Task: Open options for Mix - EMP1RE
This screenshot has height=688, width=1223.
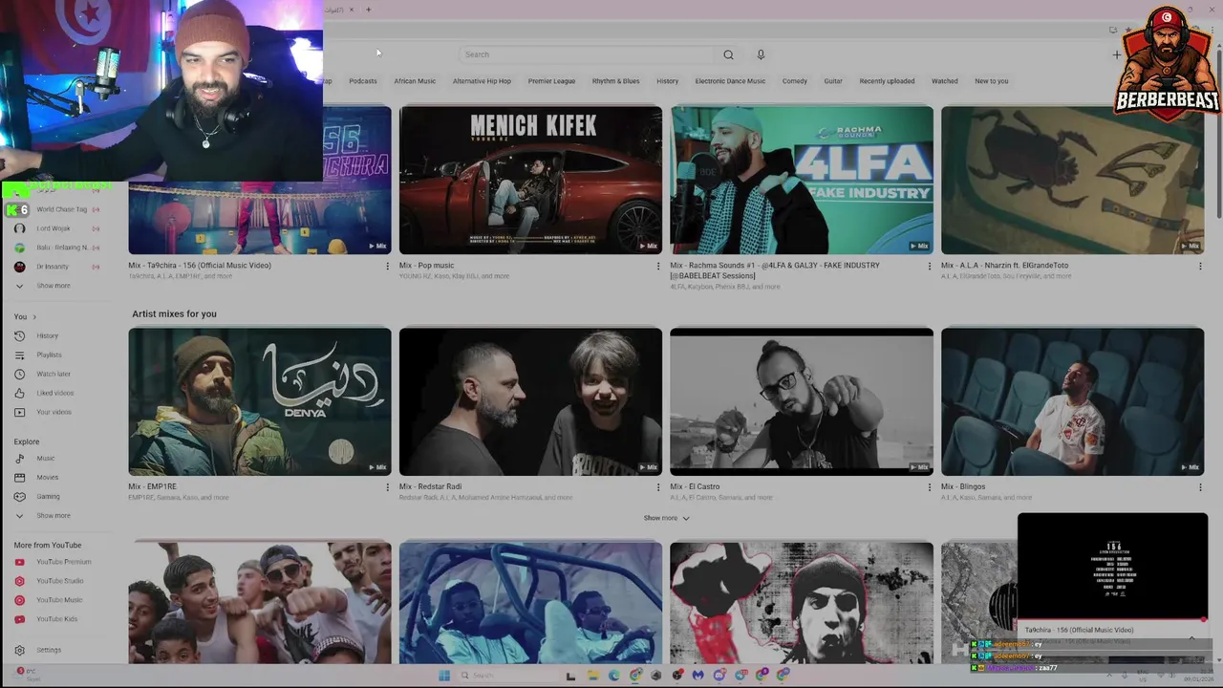Action: [x=387, y=487]
